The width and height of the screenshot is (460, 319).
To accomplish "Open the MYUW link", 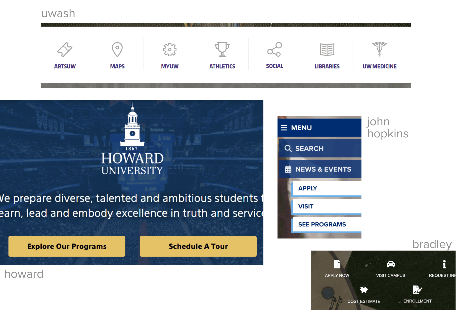I will [170, 66].
